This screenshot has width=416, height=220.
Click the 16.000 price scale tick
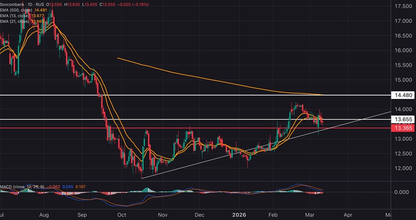[x=403, y=50]
